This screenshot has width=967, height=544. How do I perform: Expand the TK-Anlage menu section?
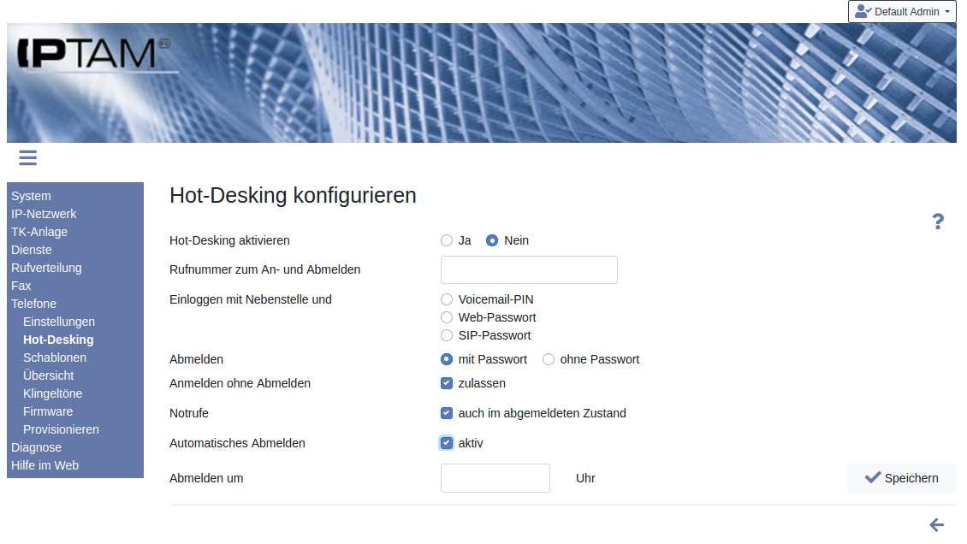point(39,232)
